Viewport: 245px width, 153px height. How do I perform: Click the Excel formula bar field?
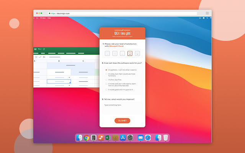coord(73,57)
